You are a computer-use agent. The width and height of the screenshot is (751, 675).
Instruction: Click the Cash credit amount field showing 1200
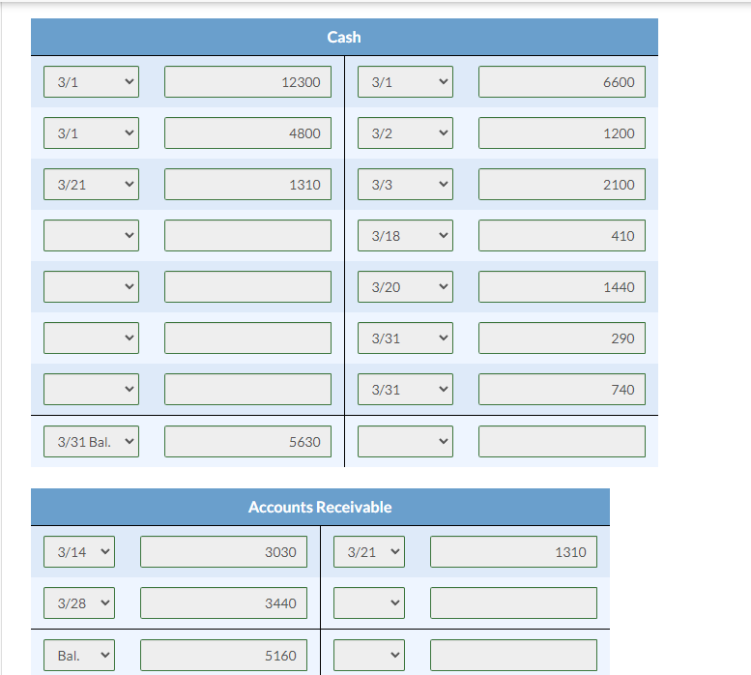coord(562,133)
